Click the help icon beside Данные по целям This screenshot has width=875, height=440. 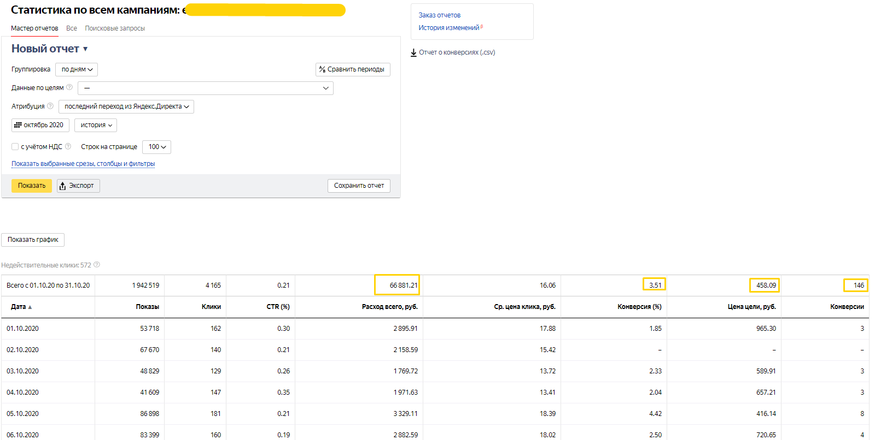[69, 87]
